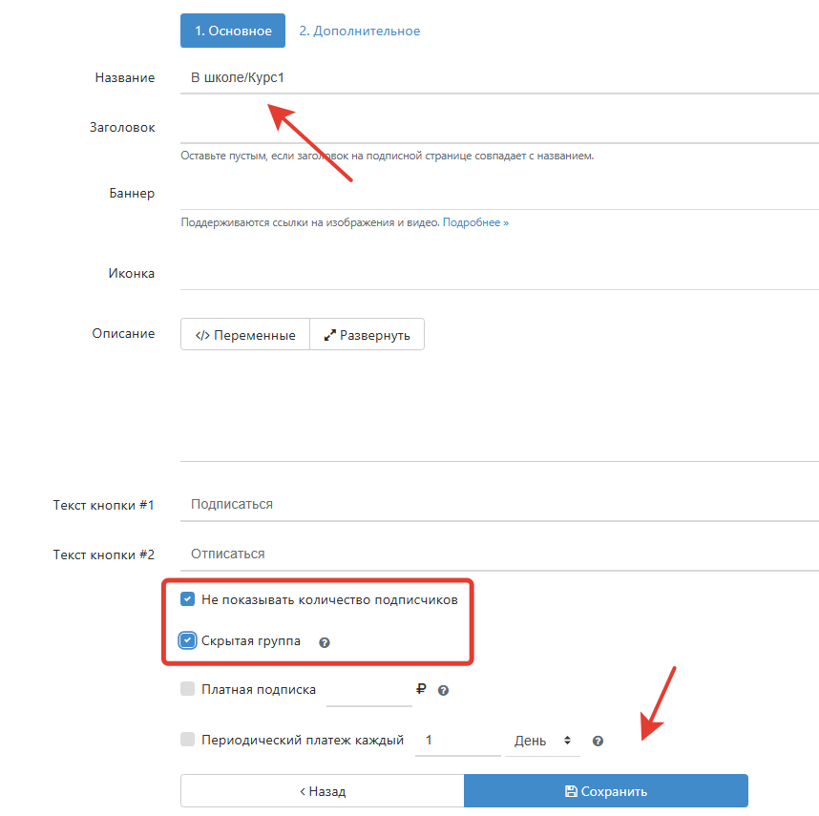This screenshot has height=816, width=819.
Task: Click the periodic payment number field
Action: click(457, 741)
